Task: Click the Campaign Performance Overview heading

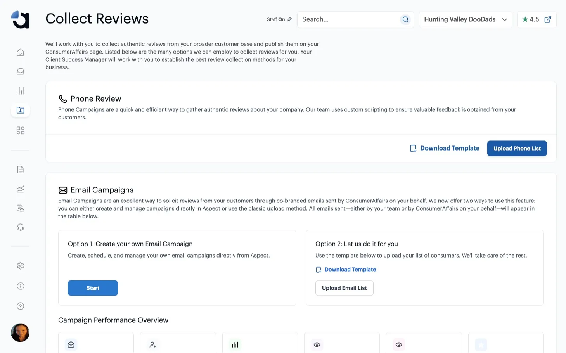Action: pyautogui.click(x=113, y=320)
